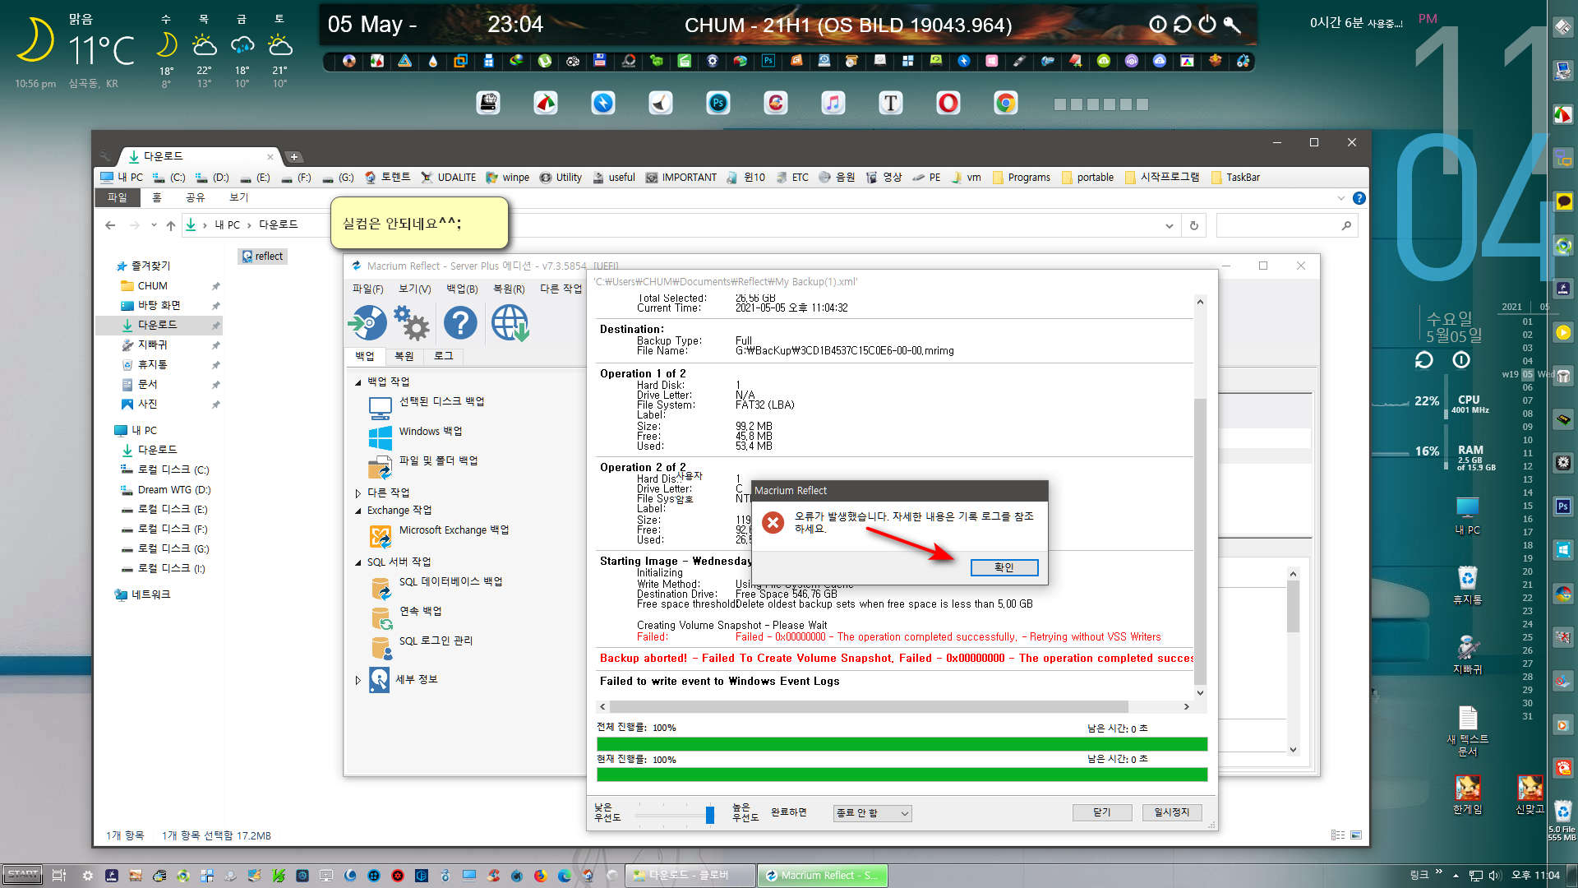This screenshot has height=888, width=1578.
Task: Click the vertical scrollbar of the backup log
Action: tap(1200, 543)
